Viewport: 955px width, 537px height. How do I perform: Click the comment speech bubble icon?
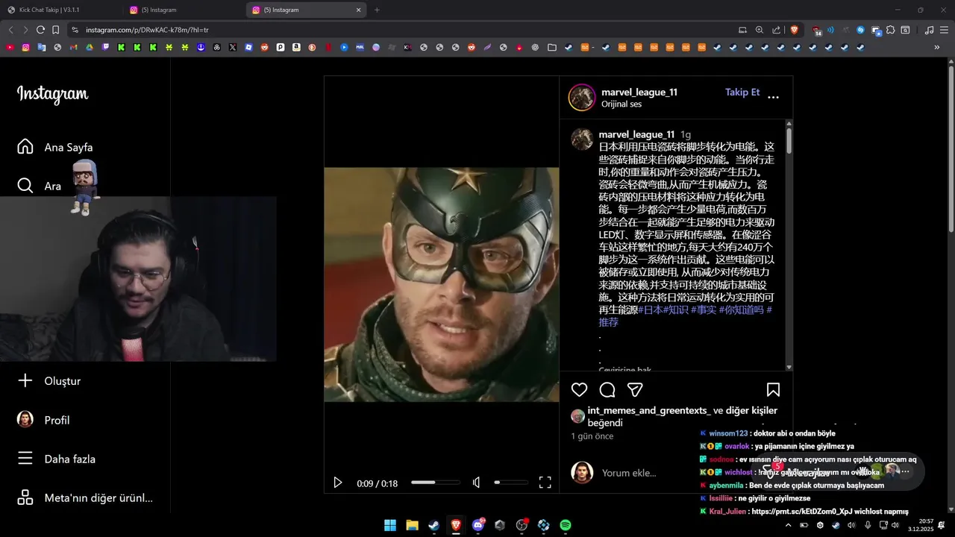pyautogui.click(x=607, y=389)
